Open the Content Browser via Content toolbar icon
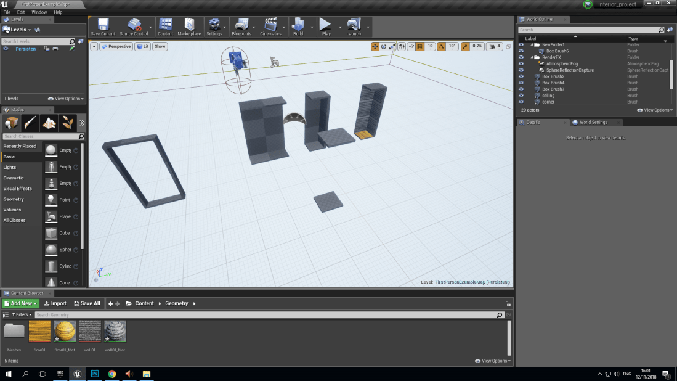The image size is (677, 381). coord(165,25)
